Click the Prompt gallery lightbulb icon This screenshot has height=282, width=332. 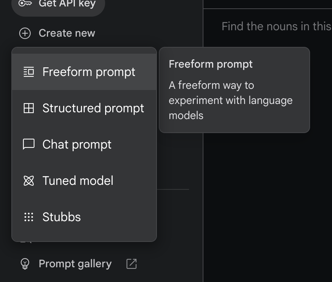(25, 264)
